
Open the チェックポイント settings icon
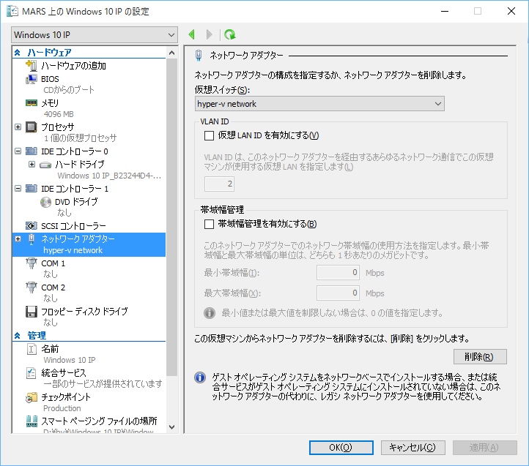32,397
